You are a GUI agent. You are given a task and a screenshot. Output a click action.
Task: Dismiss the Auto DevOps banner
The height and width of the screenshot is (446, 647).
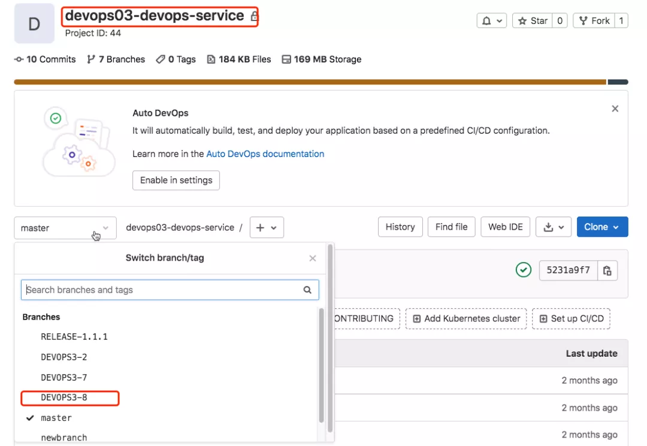615,109
